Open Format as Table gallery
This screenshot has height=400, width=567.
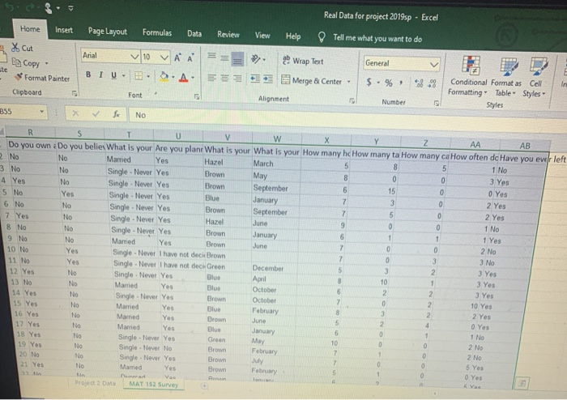tap(506, 77)
